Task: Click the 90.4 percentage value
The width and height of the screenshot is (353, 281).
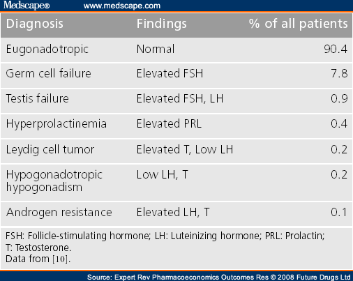Action: click(336, 49)
